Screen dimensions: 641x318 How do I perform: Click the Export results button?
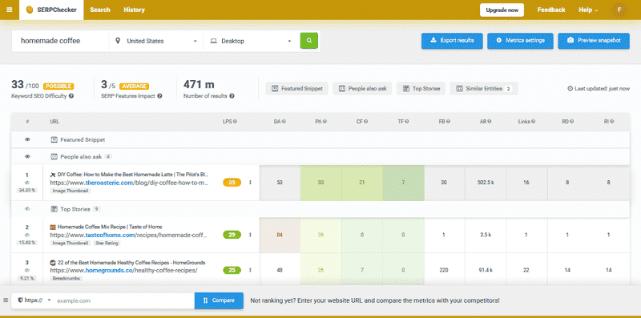pos(452,41)
